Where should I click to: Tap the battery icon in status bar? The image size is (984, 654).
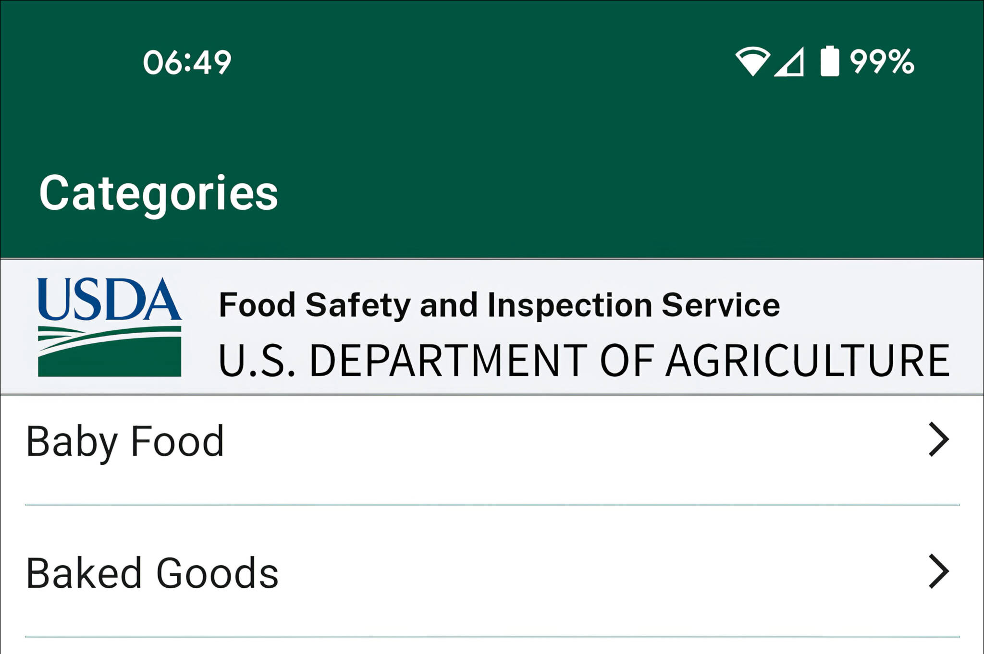click(x=829, y=61)
